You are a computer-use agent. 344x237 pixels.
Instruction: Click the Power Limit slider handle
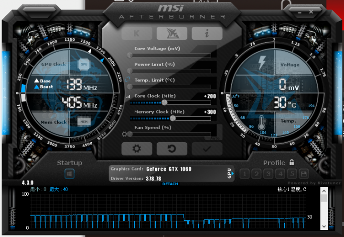pos(129,71)
